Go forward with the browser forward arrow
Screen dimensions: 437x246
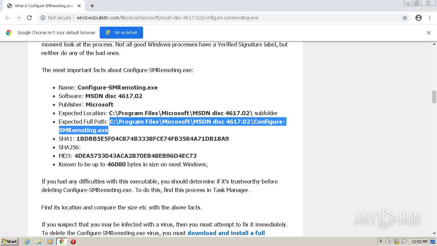18,18
